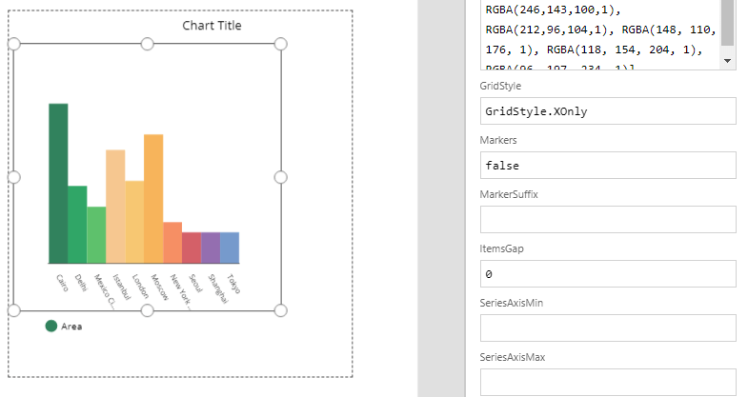Viewport: 748px width, 397px height.
Task: Click the scroll-down arrow in color list box
Action: [727, 61]
